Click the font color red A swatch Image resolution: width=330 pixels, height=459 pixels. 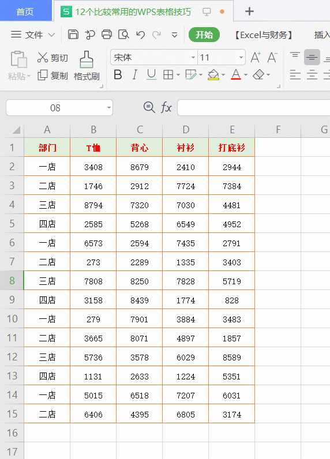pyautogui.click(x=236, y=74)
